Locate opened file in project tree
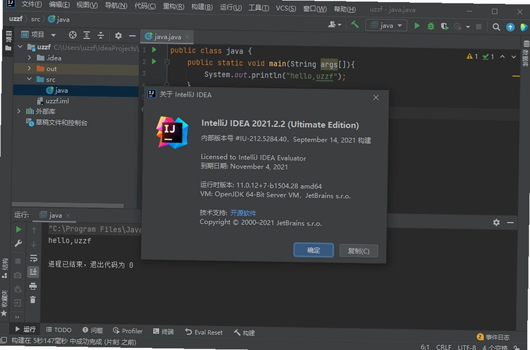530x350 pixels. [x=72, y=35]
